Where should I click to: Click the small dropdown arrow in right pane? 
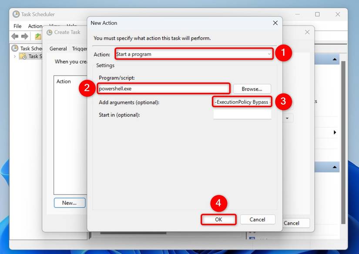[287, 118]
